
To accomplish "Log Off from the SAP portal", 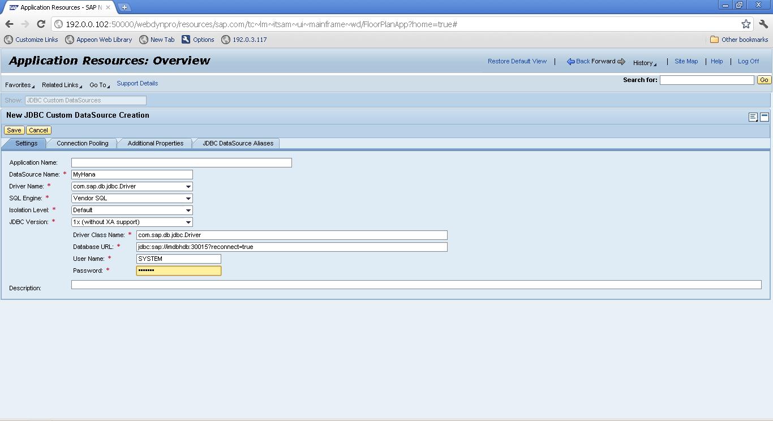I will [748, 61].
